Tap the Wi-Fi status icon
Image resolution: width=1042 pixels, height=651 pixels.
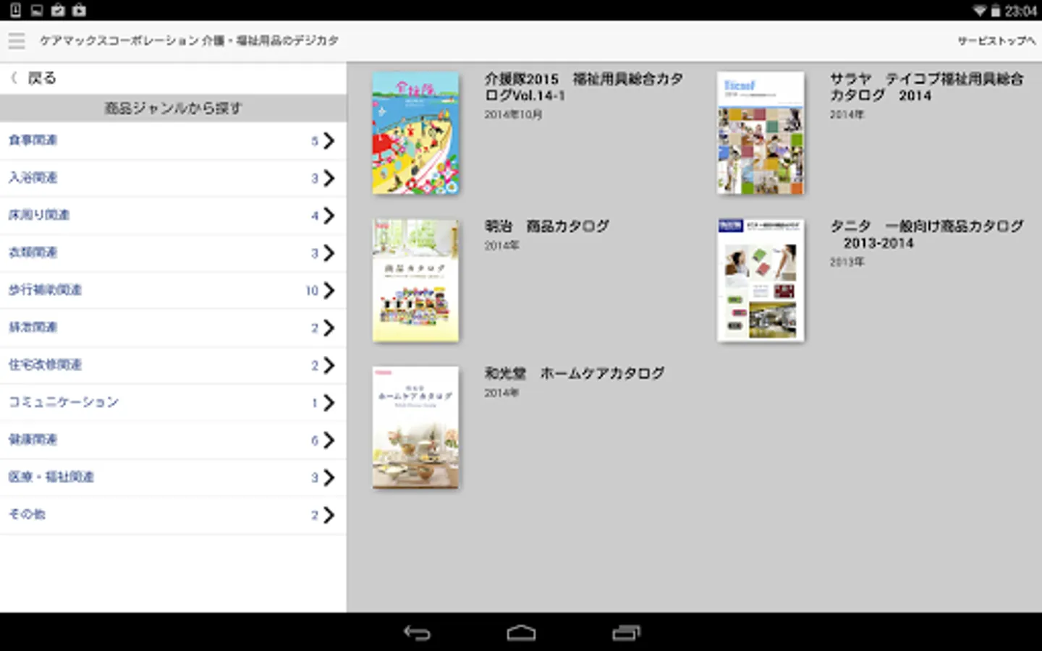click(x=979, y=11)
